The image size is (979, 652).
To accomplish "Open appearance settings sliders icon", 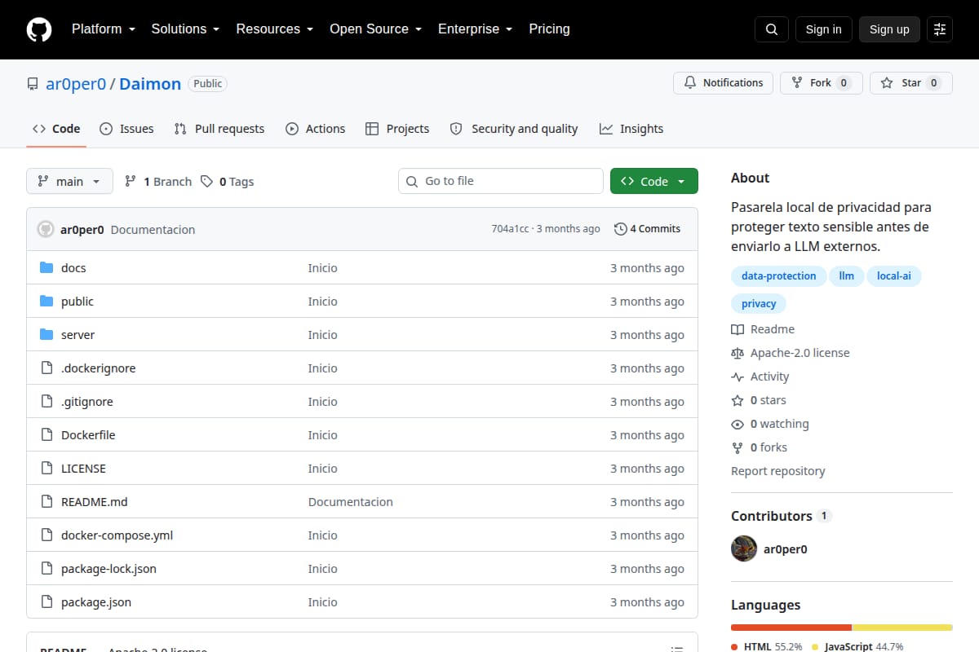I will [940, 29].
